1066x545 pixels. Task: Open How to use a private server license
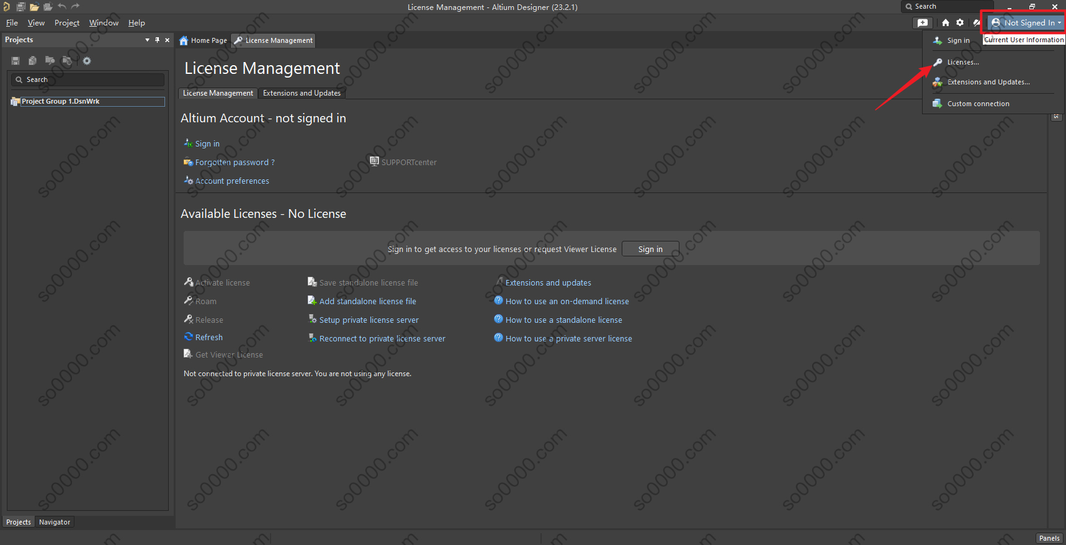(568, 338)
